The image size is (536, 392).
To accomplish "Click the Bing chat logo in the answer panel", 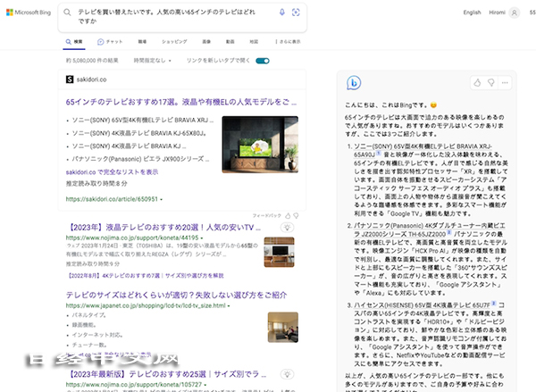I will click(x=354, y=83).
